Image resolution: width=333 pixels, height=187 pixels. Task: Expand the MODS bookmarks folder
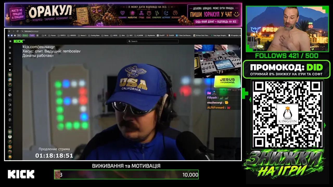point(114,35)
